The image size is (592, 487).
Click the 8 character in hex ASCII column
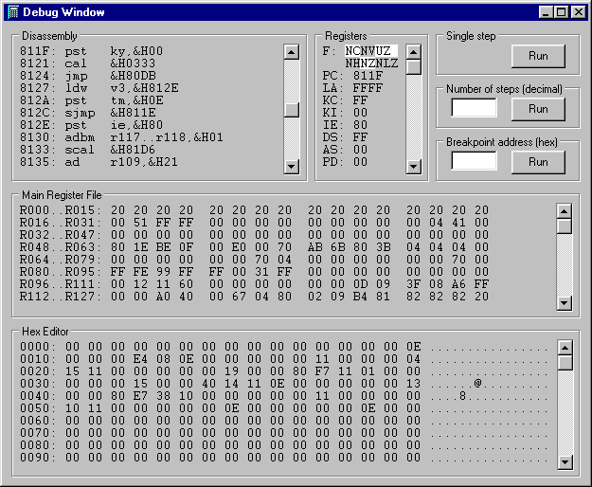[462, 396]
